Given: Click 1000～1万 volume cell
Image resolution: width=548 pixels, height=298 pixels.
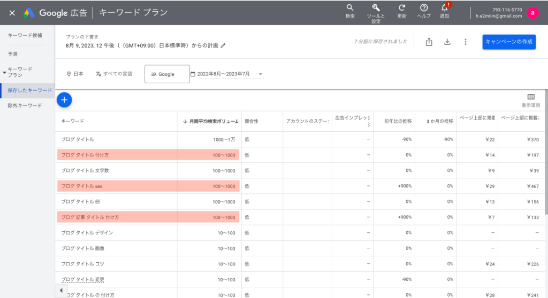Looking at the screenshot, I should point(224,139).
